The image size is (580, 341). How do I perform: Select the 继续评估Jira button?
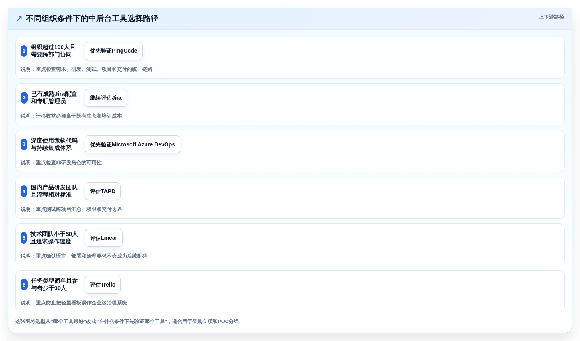(x=106, y=98)
